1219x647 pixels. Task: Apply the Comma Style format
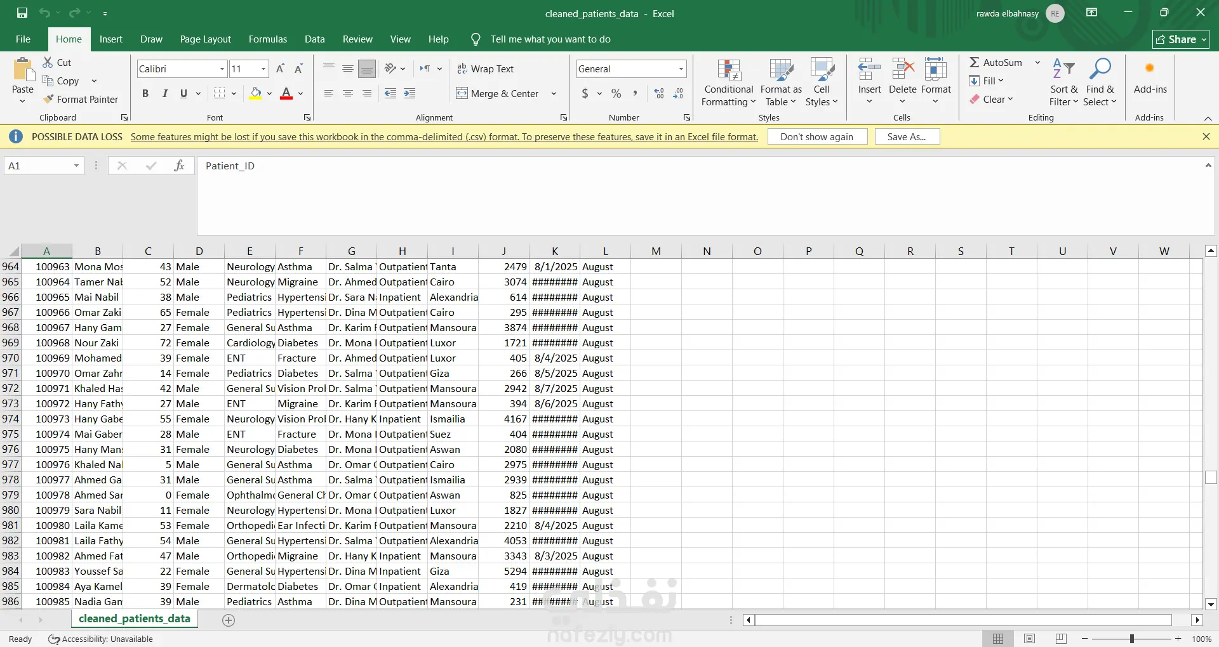pyautogui.click(x=635, y=93)
